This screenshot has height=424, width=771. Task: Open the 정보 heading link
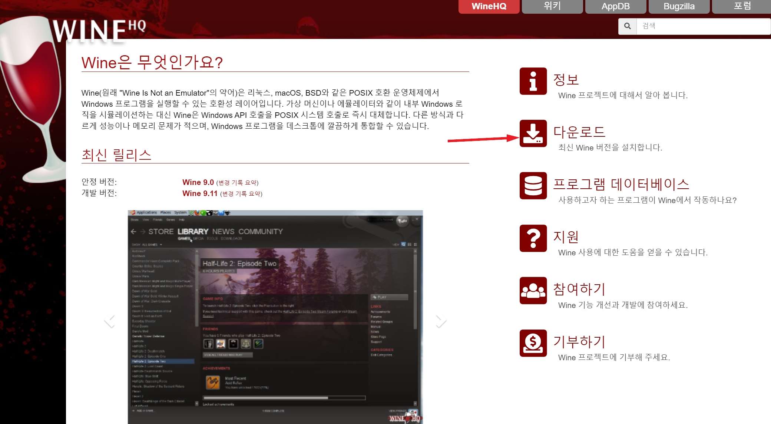point(566,80)
